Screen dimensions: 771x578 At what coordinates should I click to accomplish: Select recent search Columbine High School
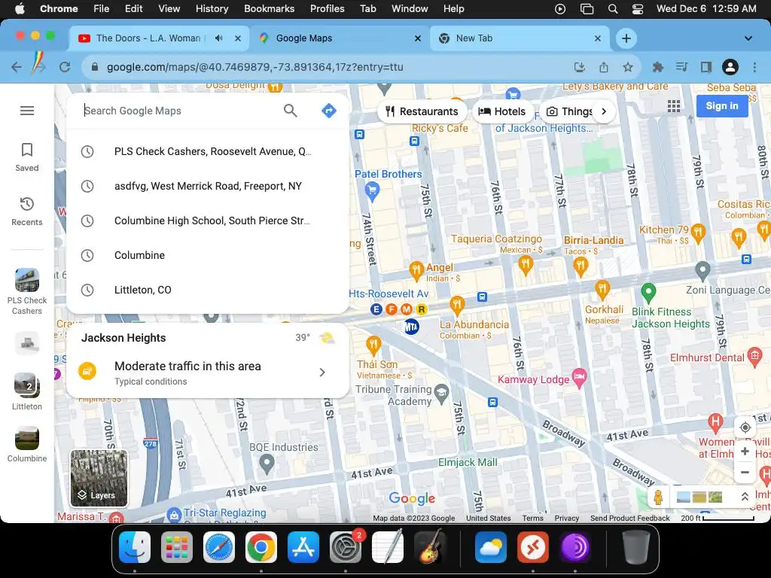[x=208, y=221]
